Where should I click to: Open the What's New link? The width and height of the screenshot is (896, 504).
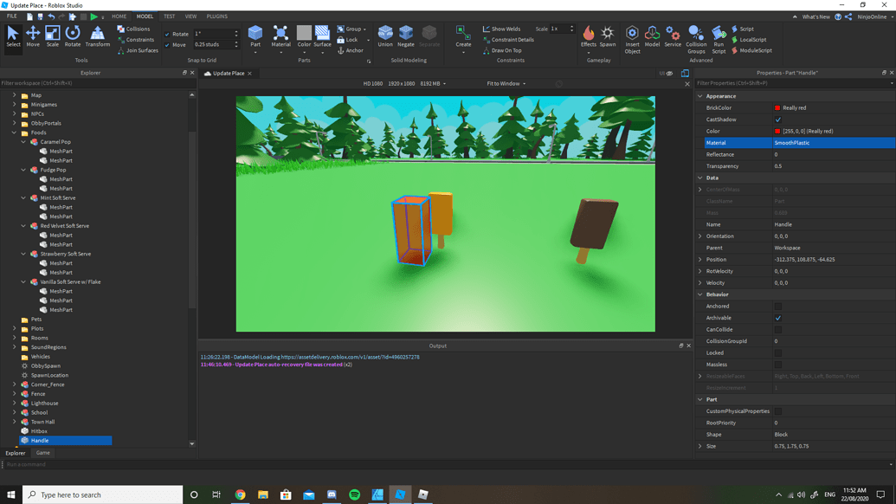coord(816,16)
